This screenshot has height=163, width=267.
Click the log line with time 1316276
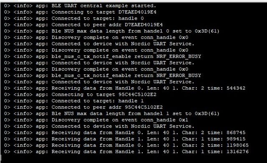tap(126, 152)
